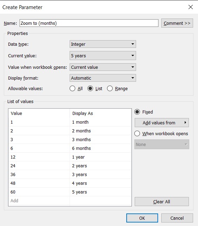Click the Clear All button

click(162, 202)
